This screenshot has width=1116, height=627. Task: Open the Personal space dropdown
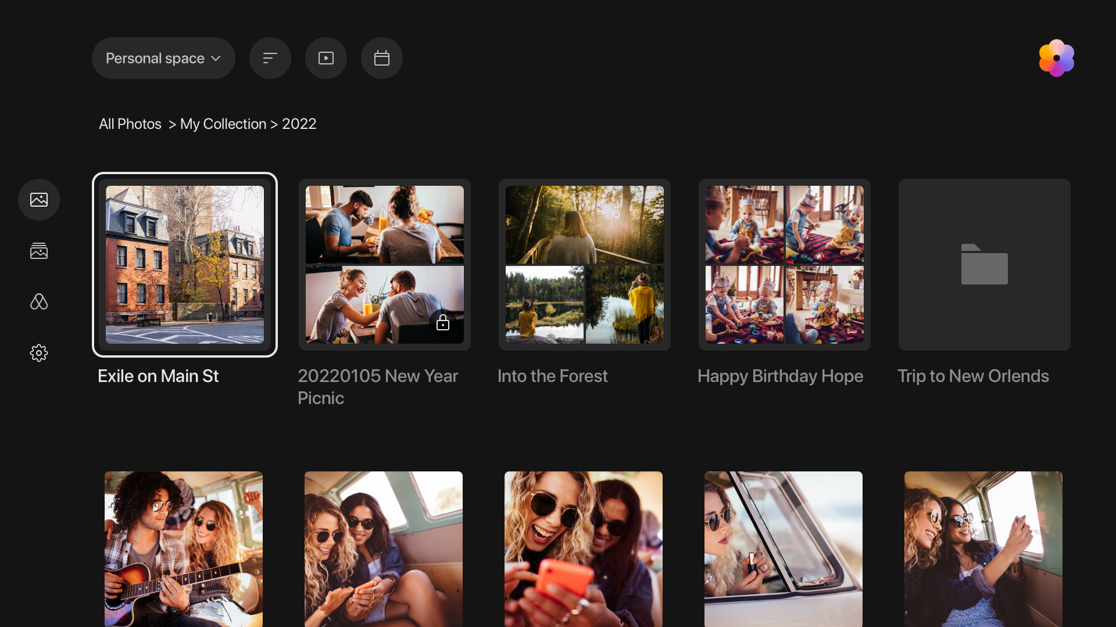pyautogui.click(x=163, y=58)
